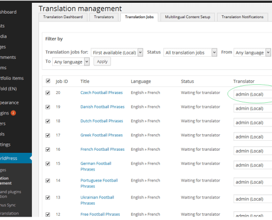This screenshot has height=220, width=272.
Task: Open the Translation Notifications tab
Action: coord(242,17)
